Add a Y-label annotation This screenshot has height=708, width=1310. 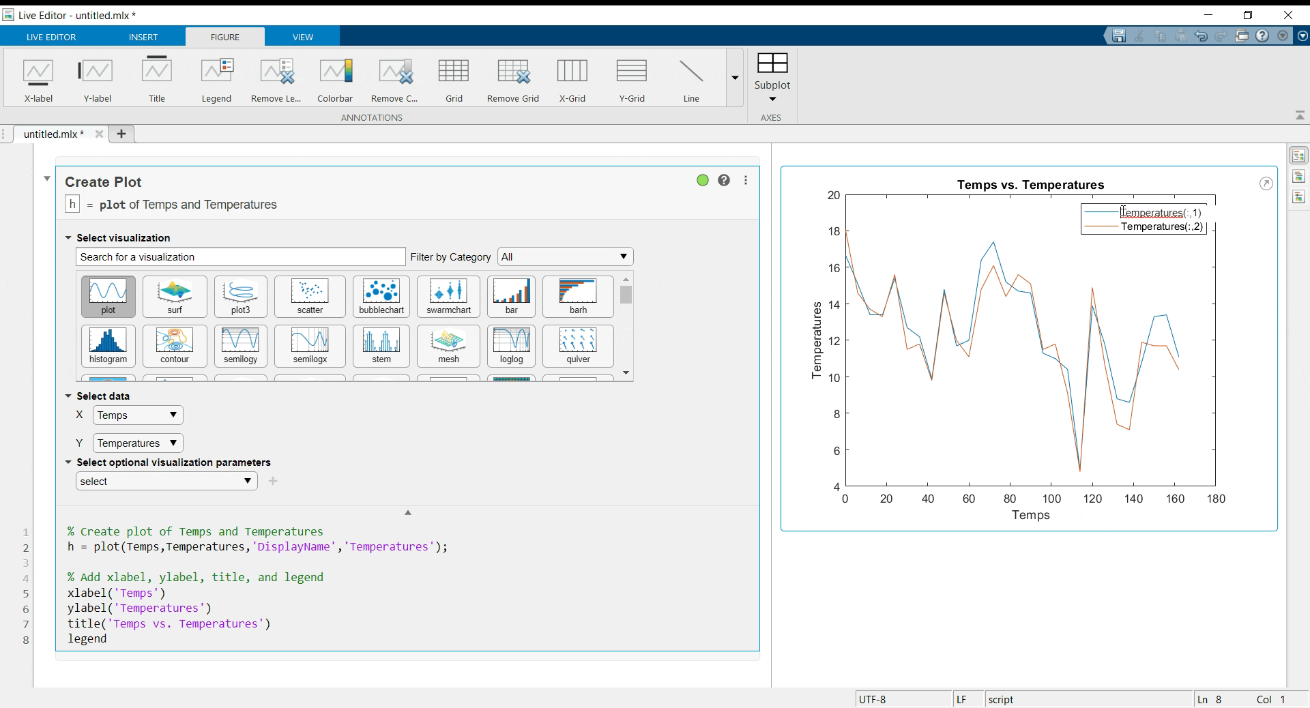pos(97,80)
